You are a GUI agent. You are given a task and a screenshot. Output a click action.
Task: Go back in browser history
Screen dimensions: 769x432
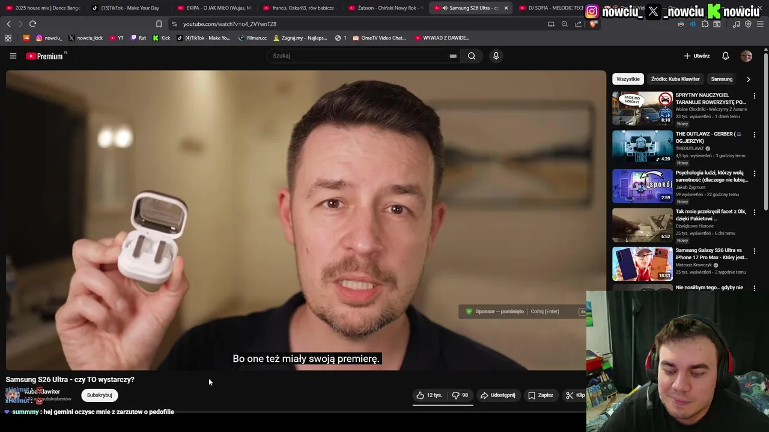point(8,24)
